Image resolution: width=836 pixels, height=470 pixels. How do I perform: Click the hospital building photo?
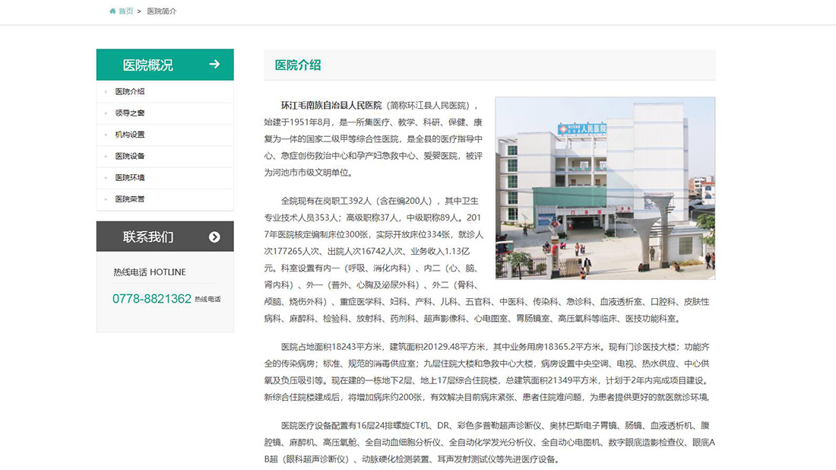point(604,187)
